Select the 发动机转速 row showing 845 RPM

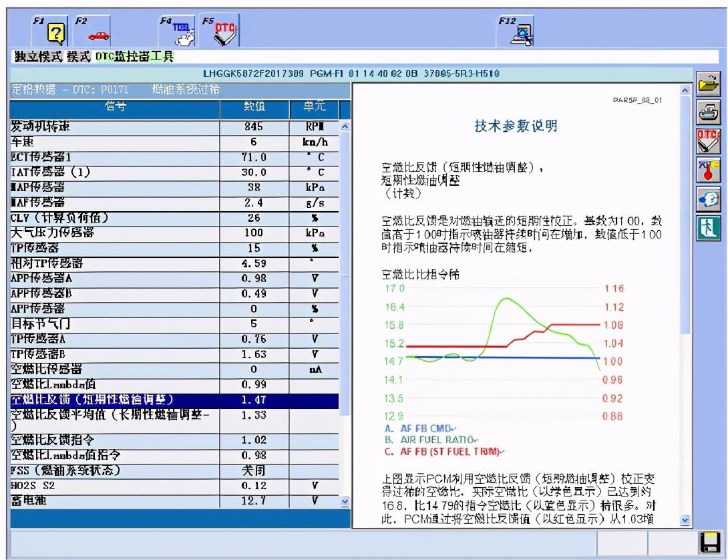tap(174, 126)
